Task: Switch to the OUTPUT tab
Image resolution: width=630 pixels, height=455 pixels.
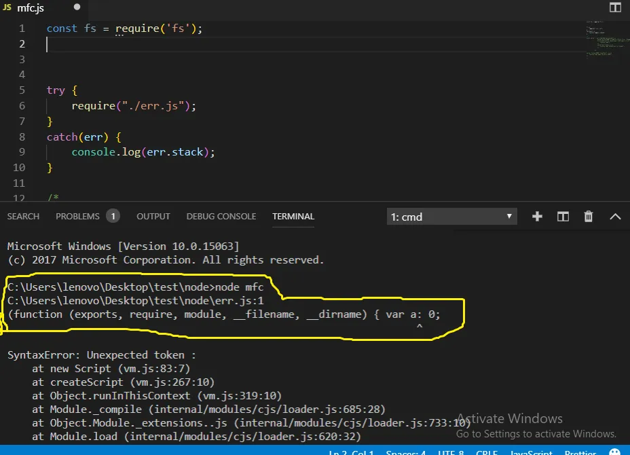Action: [153, 216]
